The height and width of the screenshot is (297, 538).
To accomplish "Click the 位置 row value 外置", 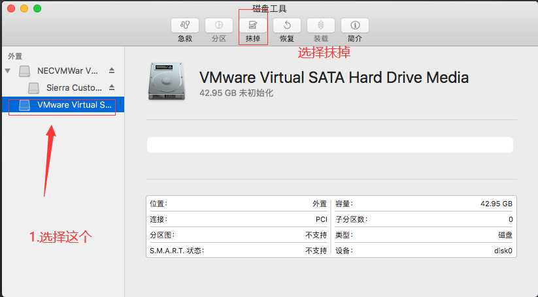I will (320, 204).
